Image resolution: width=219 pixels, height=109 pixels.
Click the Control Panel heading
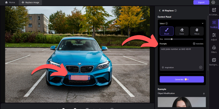click(164, 17)
